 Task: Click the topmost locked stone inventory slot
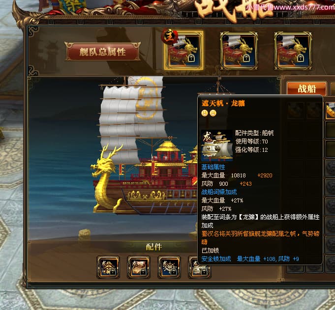pos(330,168)
